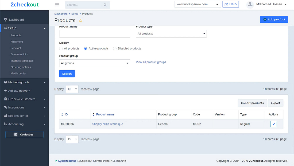Click the System status link

pyautogui.click(x=67, y=161)
